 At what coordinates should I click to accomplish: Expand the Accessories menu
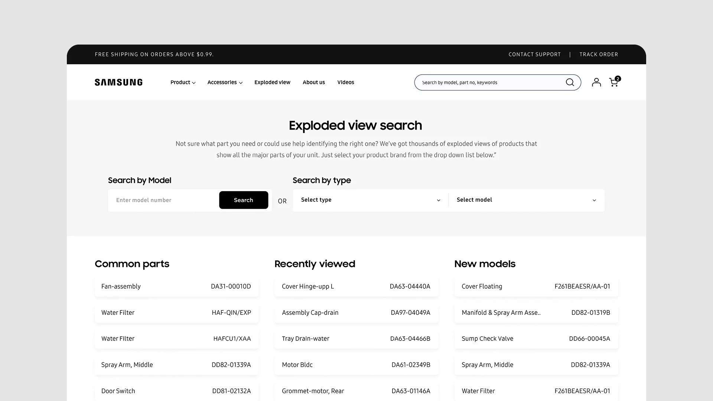click(x=225, y=82)
